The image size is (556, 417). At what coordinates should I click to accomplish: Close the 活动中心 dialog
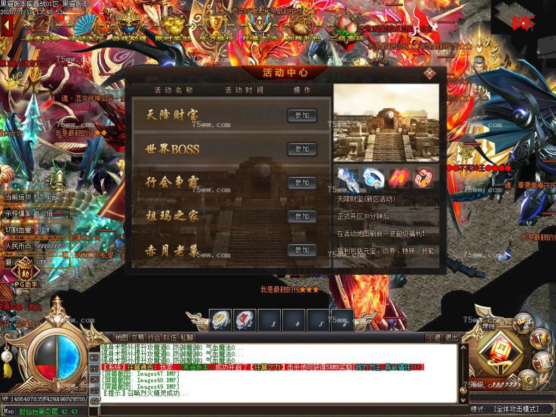(430, 73)
